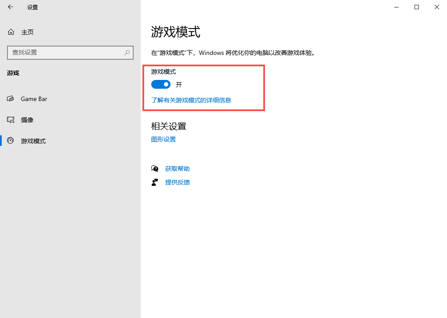Minimize the Settings window
The width and height of the screenshot is (447, 318).
(396, 7)
